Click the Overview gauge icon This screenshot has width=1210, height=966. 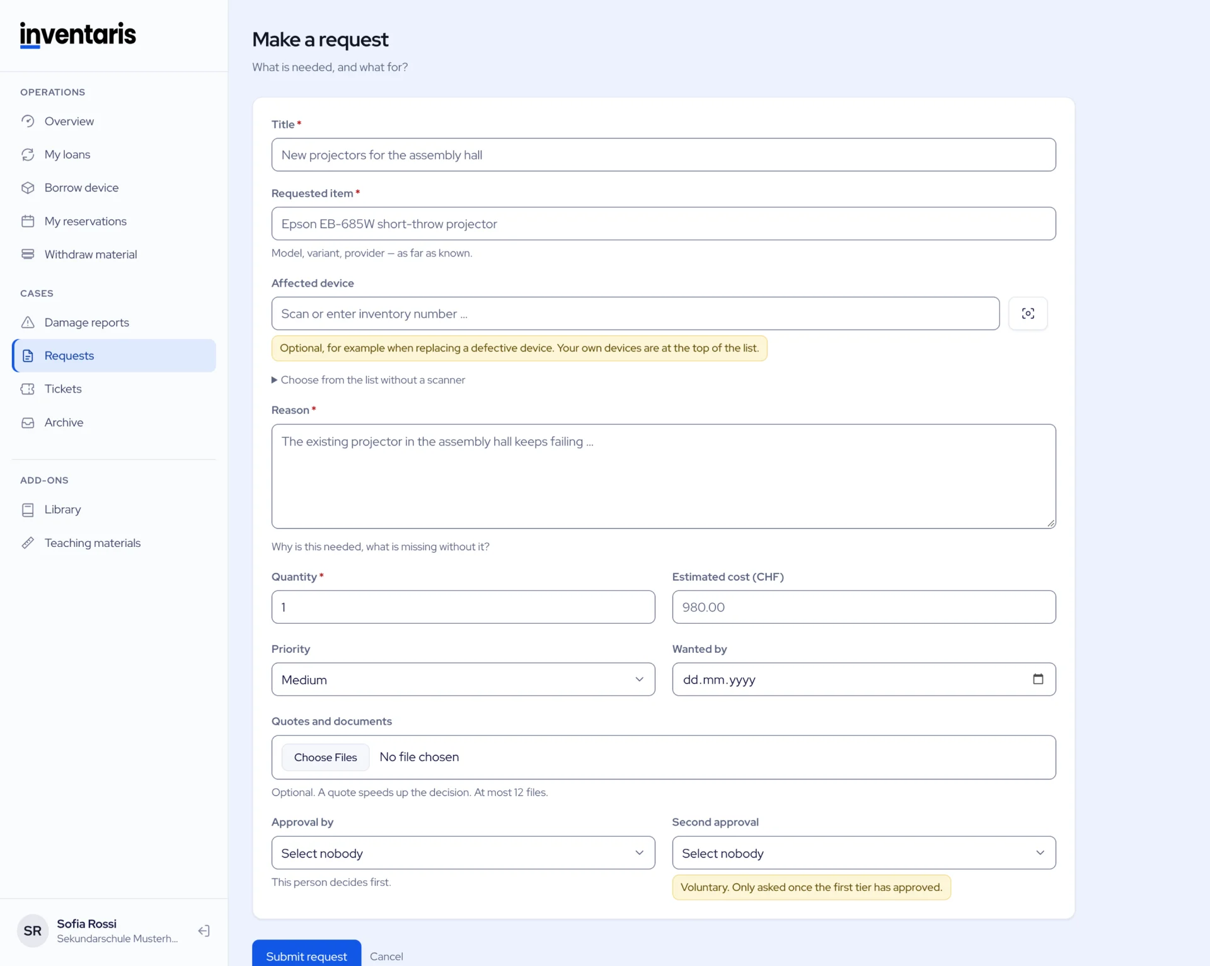pos(28,121)
